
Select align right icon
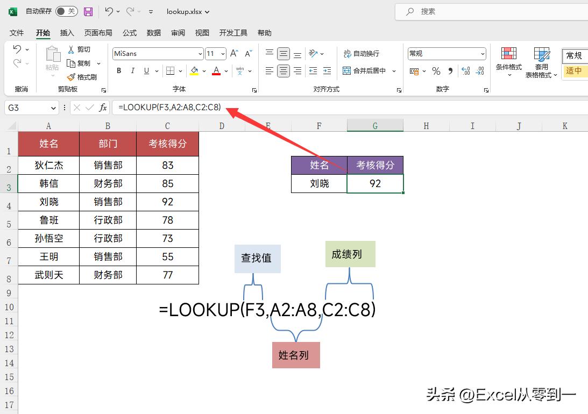tap(297, 70)
